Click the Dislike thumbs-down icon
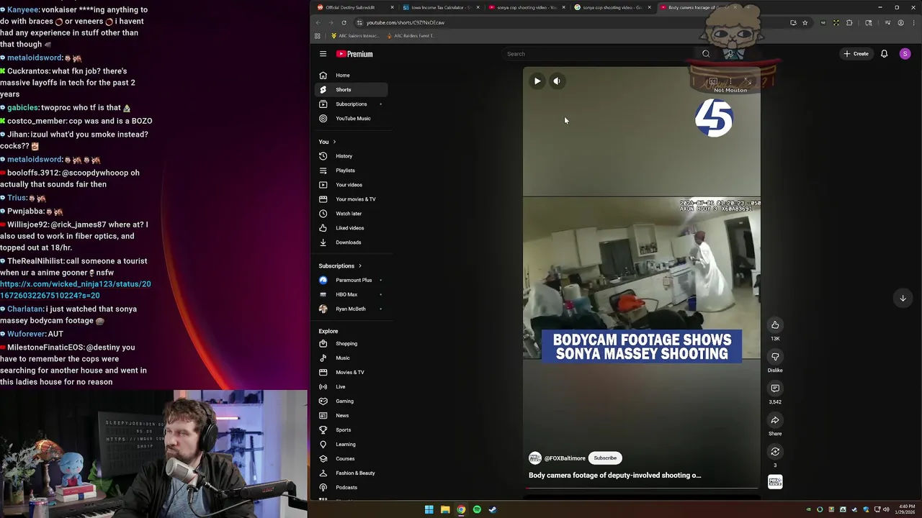Viewport: 922px width, 518px height. pos(775,357)
